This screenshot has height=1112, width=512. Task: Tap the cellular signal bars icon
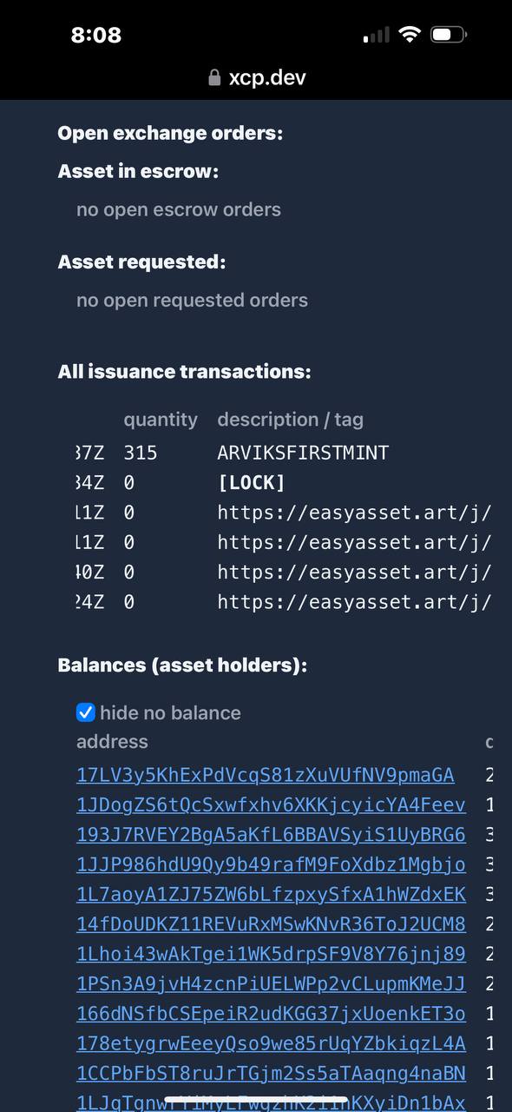(x=377, y=36)
